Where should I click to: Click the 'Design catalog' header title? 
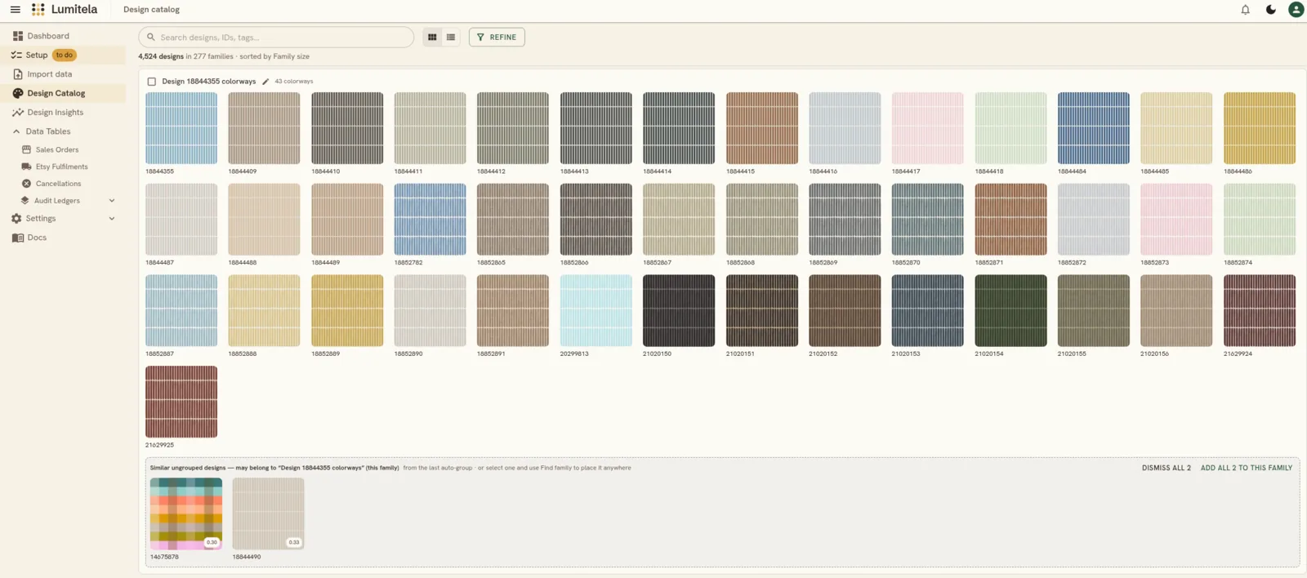(151, 10)
